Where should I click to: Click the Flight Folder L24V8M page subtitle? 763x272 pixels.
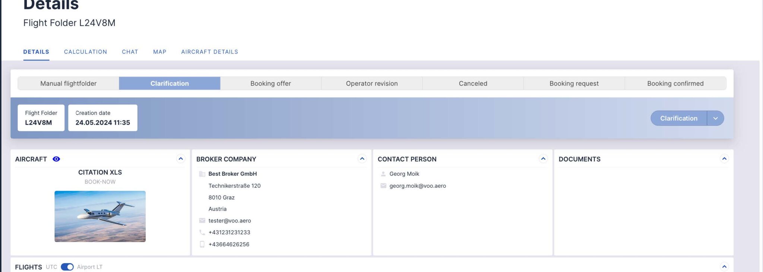(x=69, y=23)
